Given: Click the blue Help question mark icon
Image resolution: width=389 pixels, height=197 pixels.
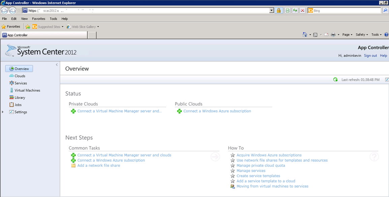Looking at the screenshot, I should coord(386,35).
